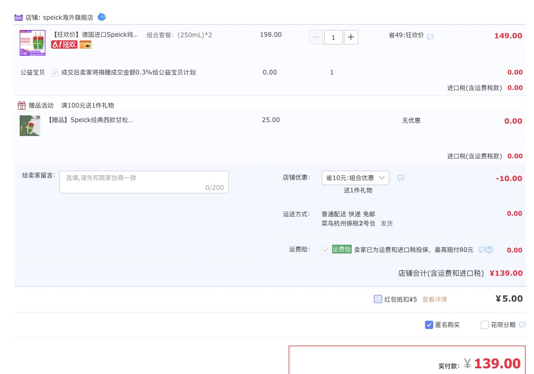Viewport: 534px width, 374px height.
Task: Toggle the 运费险 checkbox
Action: (325, 250)
